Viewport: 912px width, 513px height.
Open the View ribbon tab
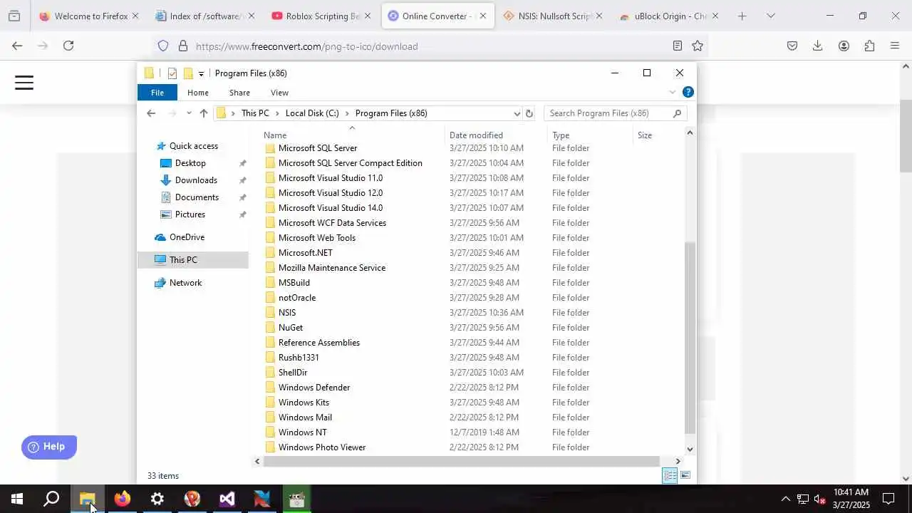tap(279, 93)
